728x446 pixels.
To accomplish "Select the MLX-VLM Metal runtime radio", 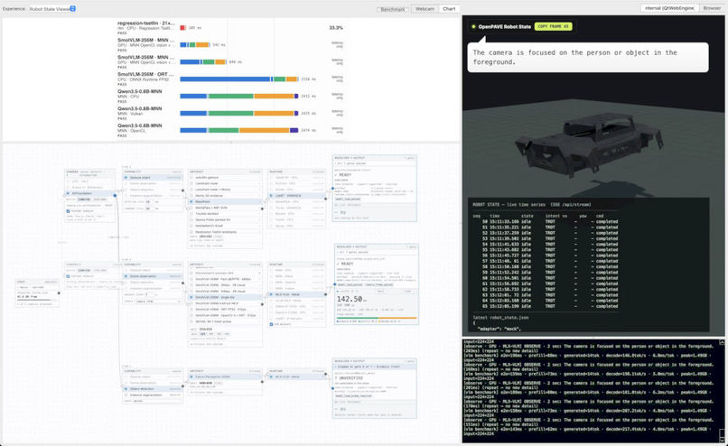I will (272, 294).
